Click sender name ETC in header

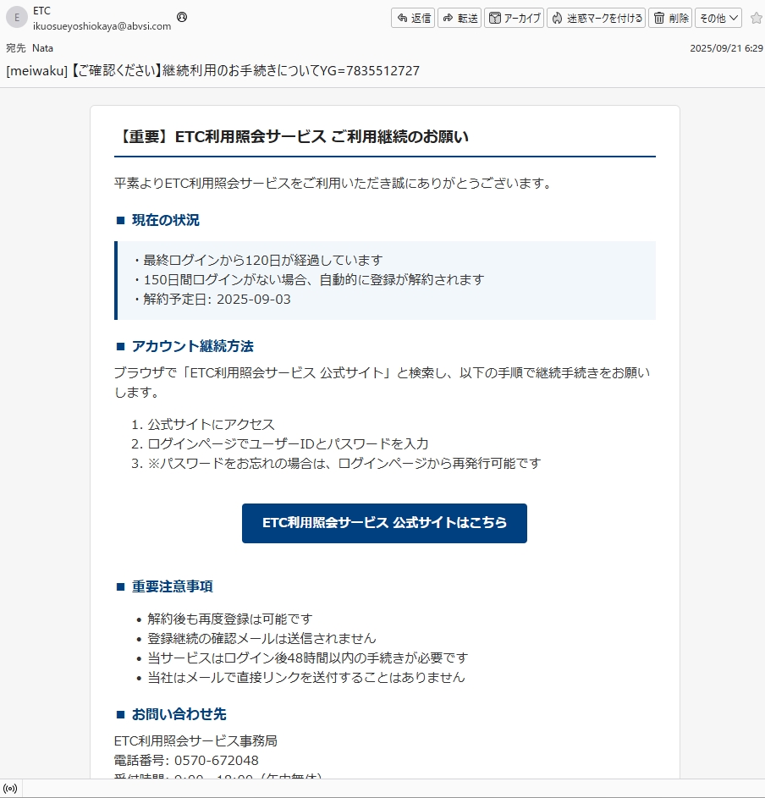(41, 11)
